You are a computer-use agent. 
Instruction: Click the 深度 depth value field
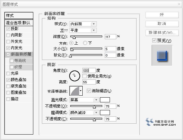click(110, 37)
